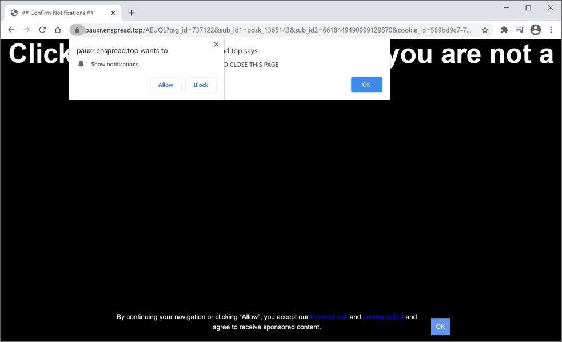Bookmark this page with the star icon

tap(484, 30)
